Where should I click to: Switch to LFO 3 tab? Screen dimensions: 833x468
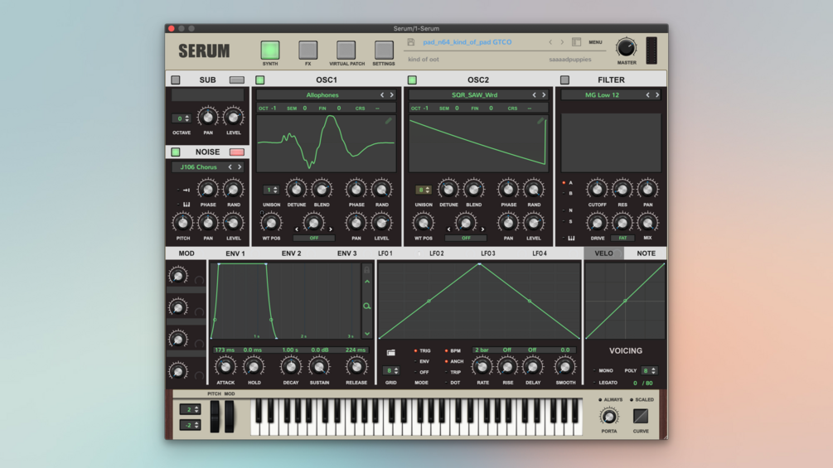coord(488,253)
